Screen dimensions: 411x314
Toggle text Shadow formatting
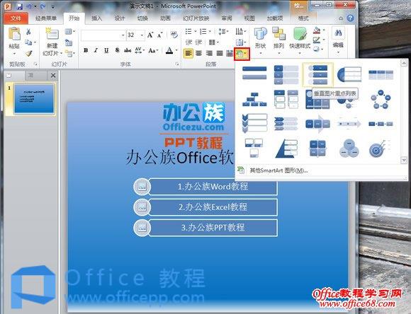coord(117,50)
